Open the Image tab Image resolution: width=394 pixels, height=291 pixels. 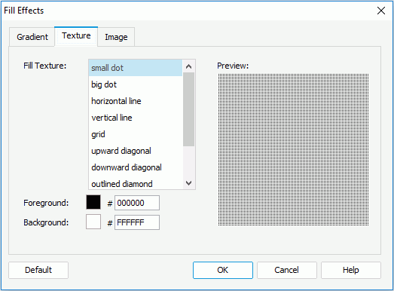[116, 37]
